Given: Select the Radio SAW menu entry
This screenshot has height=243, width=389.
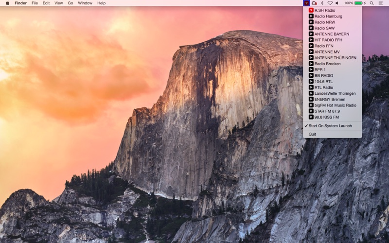Looking at the screenshot, I should pyautogui.click(x=324, y=28).
